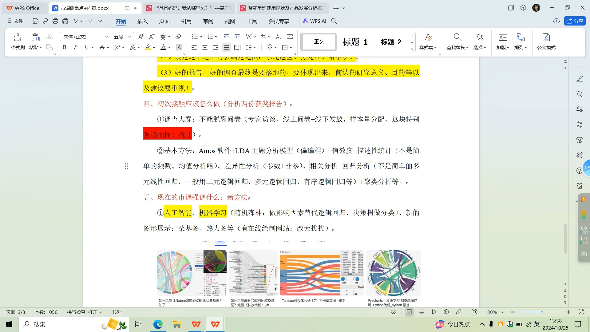Expand the line spacing dropdown
This screenshot has width=590, height=332.
255,48
